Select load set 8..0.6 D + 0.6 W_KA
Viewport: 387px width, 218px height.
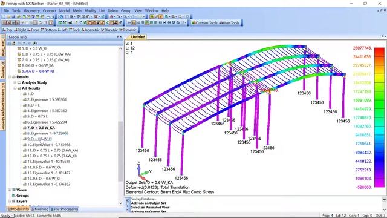37,65
